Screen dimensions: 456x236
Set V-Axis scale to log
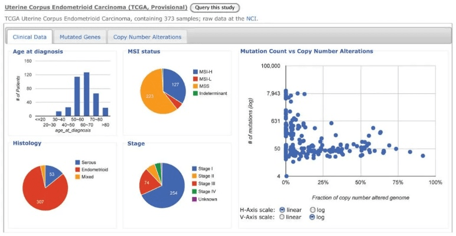(x=313, y=217)
